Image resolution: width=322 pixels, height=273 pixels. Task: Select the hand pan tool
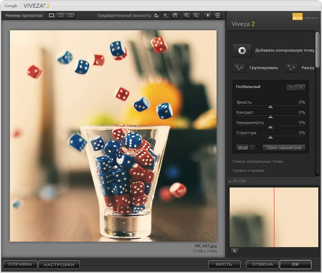click(x=175, y=16)
